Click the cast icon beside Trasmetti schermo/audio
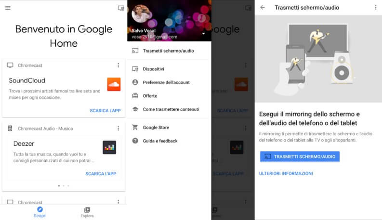The height and width of the screenshot is (220, 382). tap(135, 51)
